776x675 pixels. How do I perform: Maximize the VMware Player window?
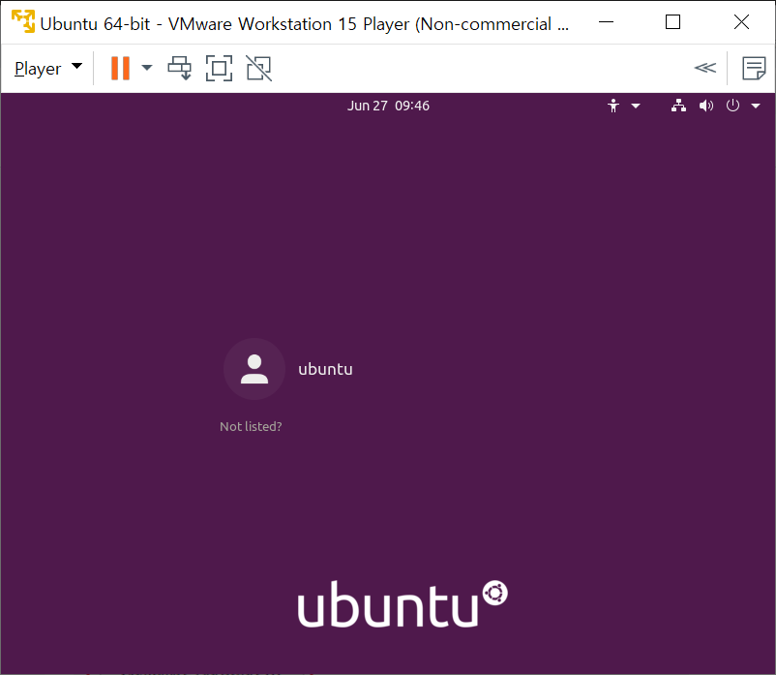[672, 22]
